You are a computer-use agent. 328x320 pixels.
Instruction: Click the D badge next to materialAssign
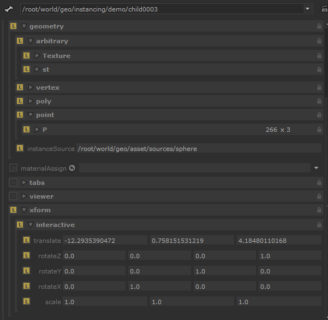(x=14, y=168)
